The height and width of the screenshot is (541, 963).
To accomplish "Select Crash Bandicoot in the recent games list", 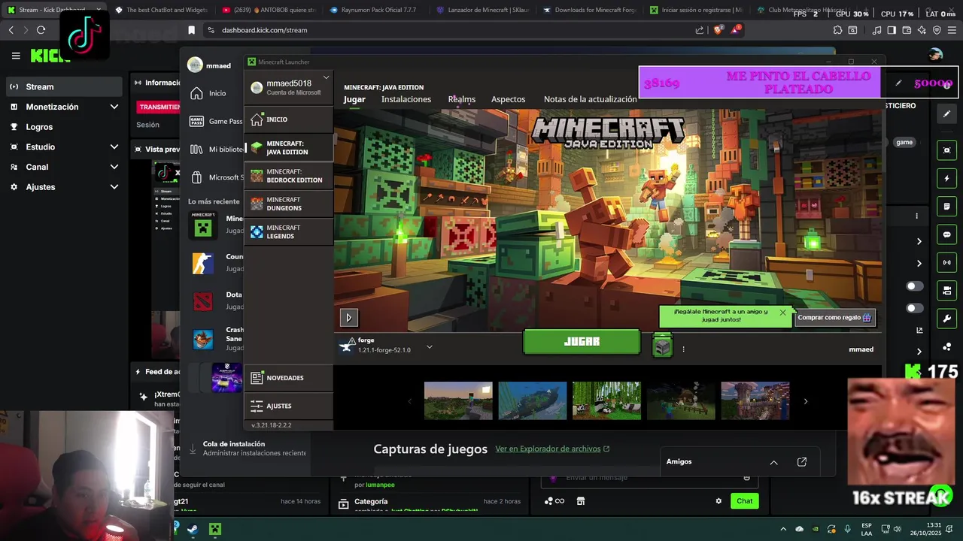I will (216, 339).
